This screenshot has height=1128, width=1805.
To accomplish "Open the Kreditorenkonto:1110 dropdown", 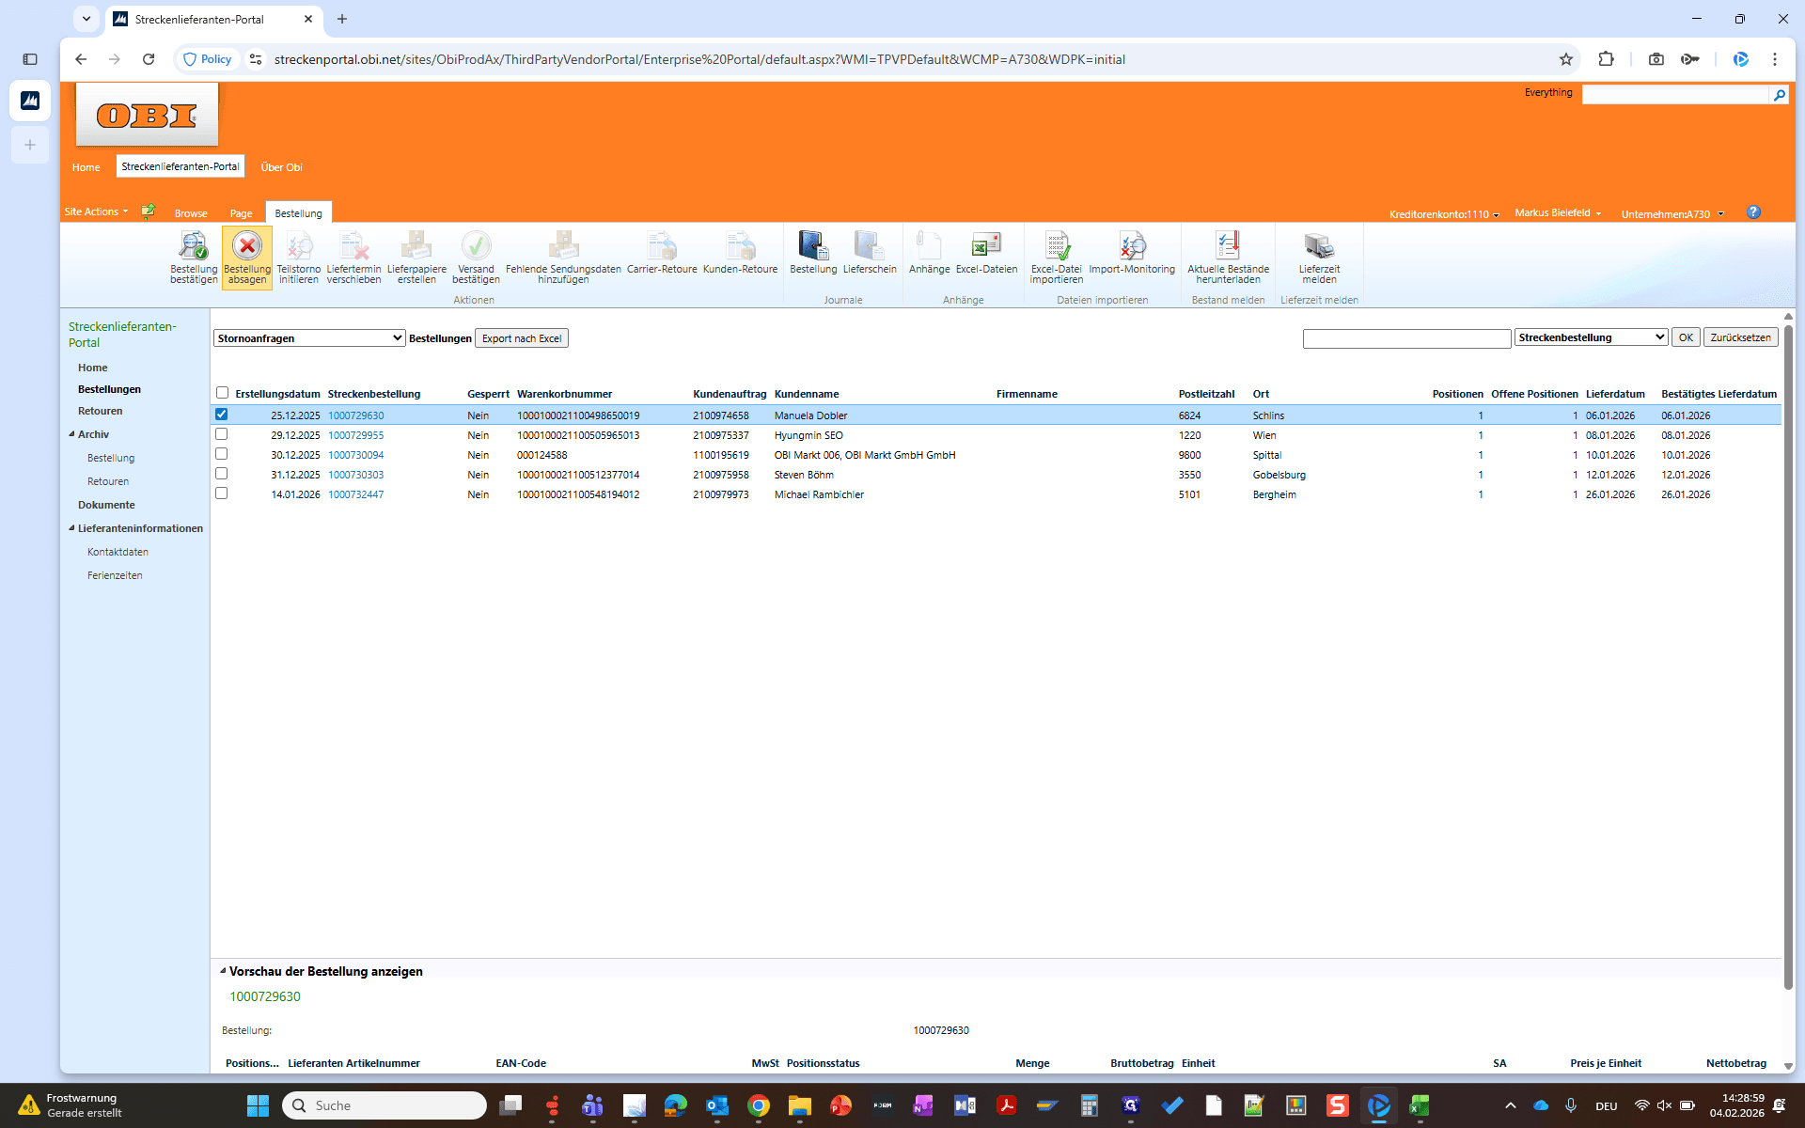I will pos(1444,214).
